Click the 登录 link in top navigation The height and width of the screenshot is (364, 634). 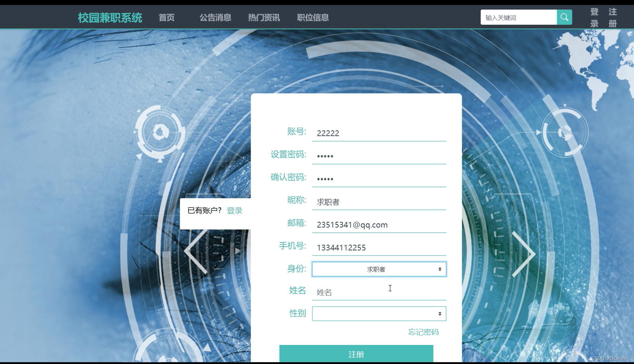point(594,18)
